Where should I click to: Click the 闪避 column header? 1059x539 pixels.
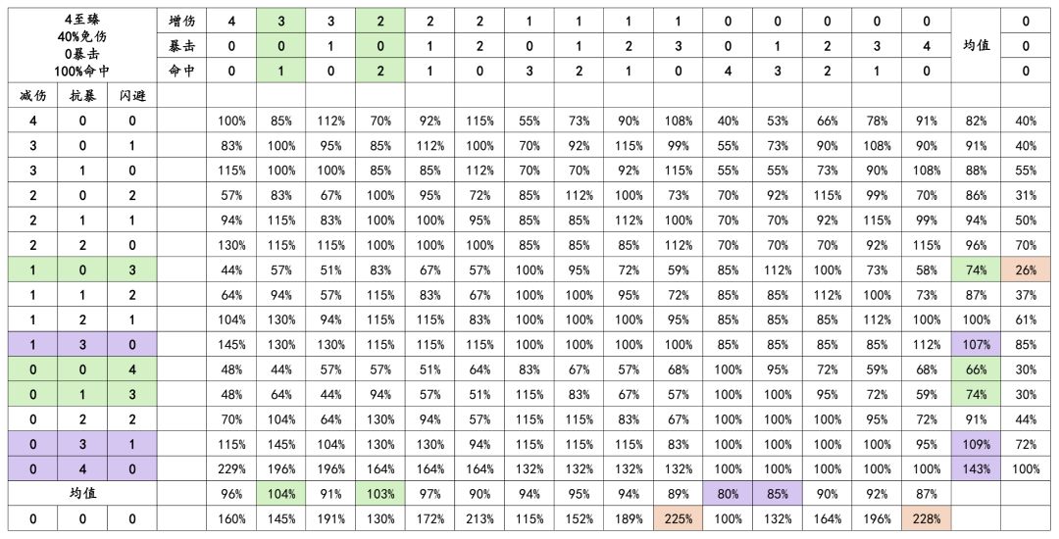[x=130, y=95]
